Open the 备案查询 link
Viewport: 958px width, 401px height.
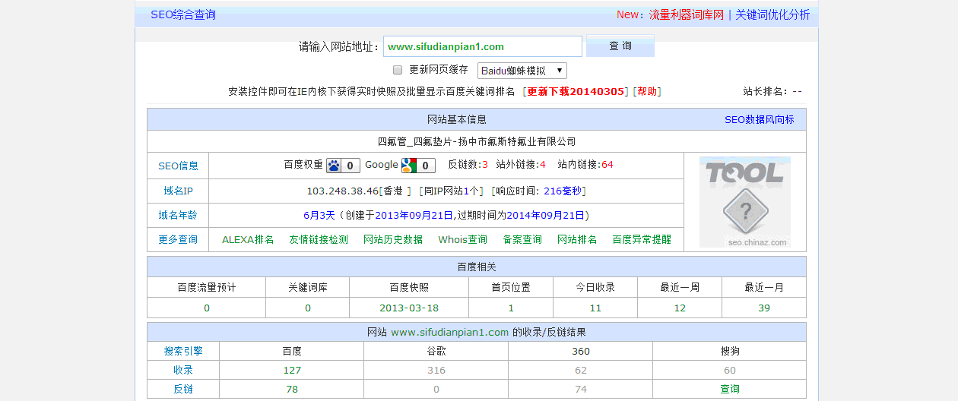pos(522,239)
